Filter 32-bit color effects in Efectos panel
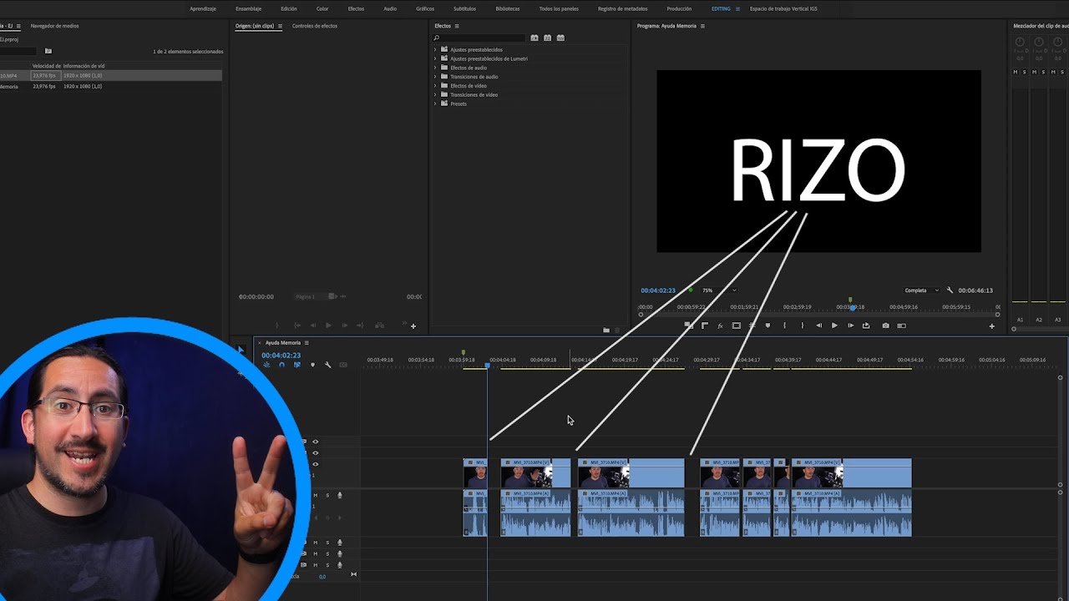The width and height of the screenshot is (1069, 601). [x=547, y=38]
